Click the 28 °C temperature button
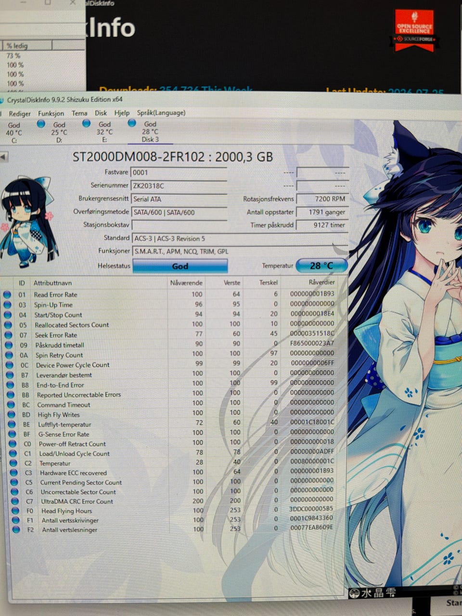The width and height of the screenshot is (462, 616). pos(321,265)
